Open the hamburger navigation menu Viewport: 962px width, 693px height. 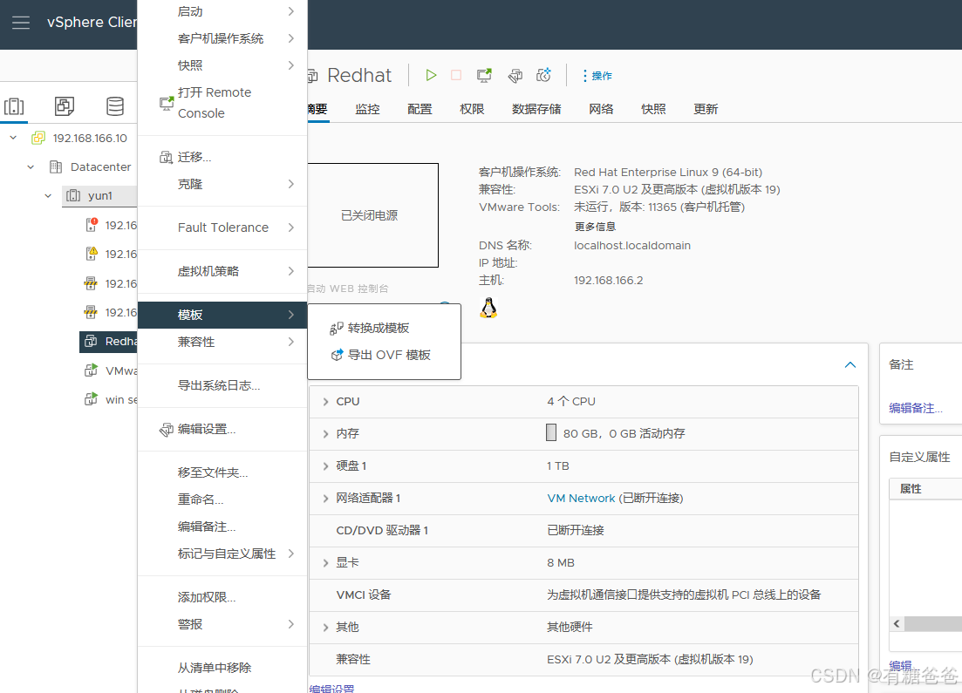tap(21, 23)
